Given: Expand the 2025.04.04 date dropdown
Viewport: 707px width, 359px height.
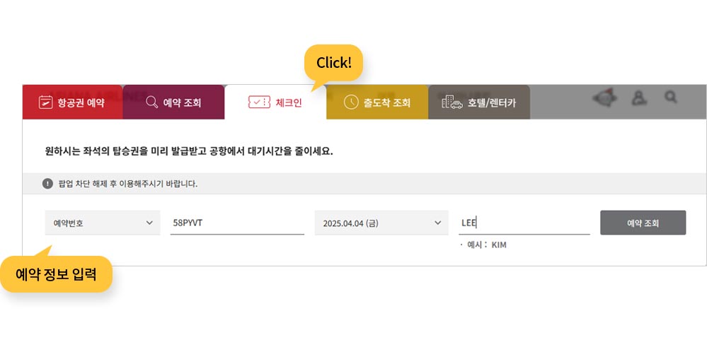Looking at the screenshot, I should (381, 223).
